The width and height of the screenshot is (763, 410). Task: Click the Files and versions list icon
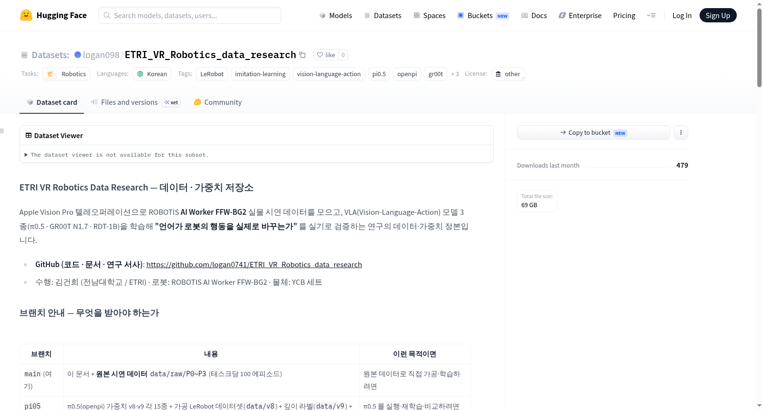pos(94,102)
